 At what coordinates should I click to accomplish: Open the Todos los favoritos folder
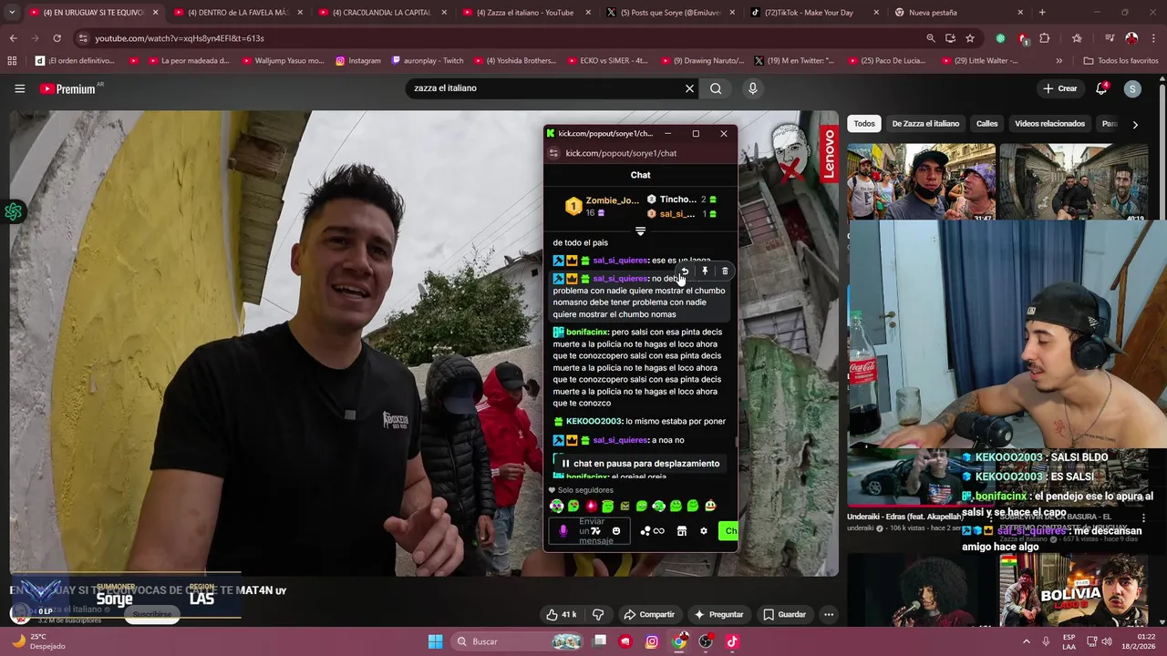click(1121, 61)
